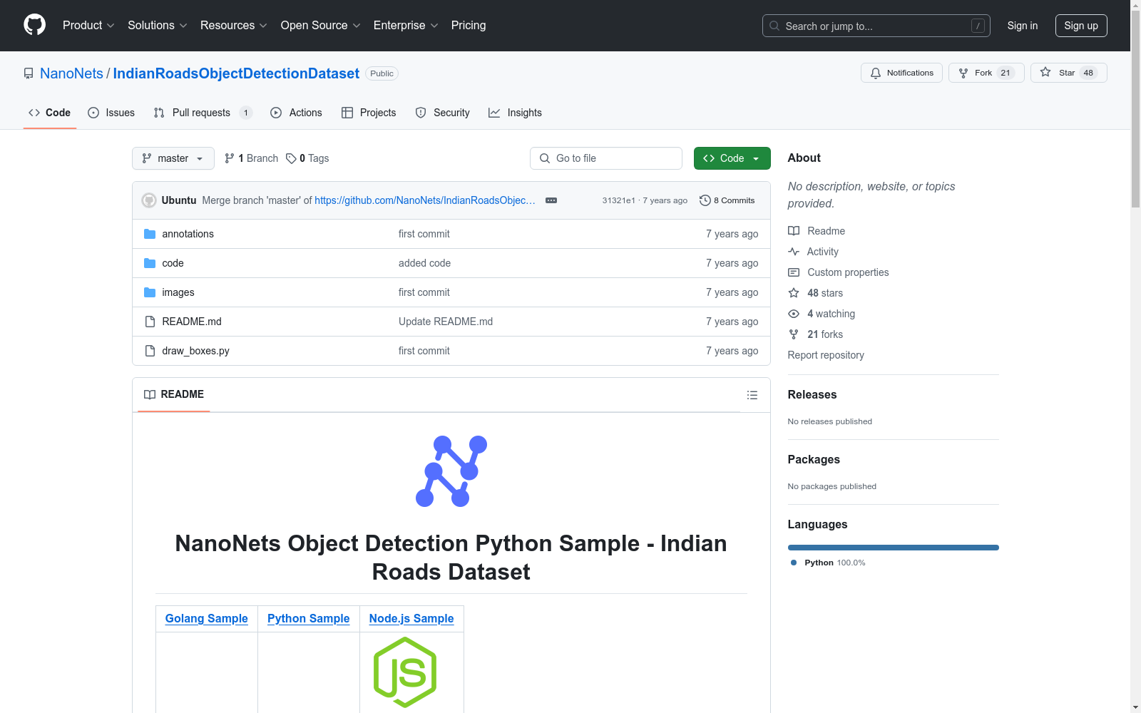
Task: Click the Custom properties icon
Action: pos(794,272)
